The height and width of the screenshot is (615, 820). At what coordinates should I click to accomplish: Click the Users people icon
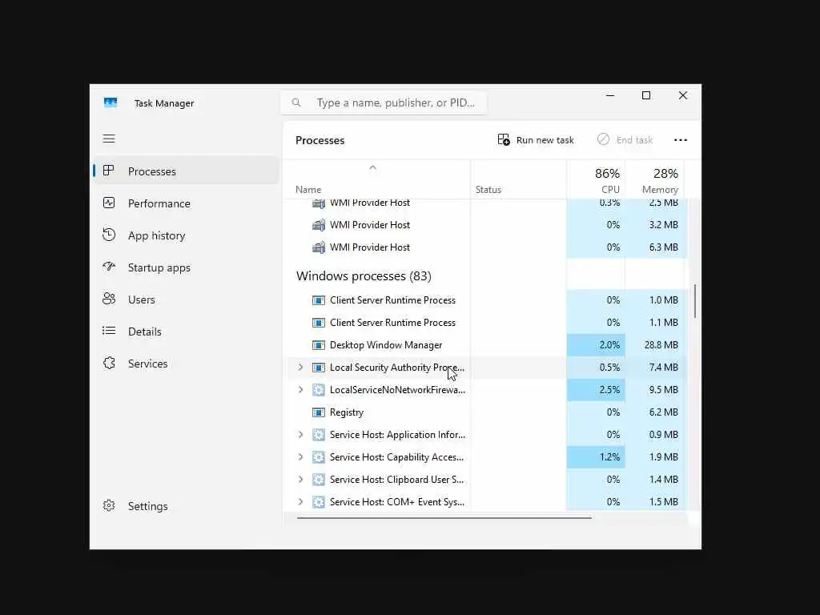click(109, 299)
